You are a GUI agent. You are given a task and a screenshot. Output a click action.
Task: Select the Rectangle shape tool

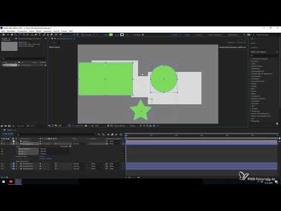click(x=32, y=35)
